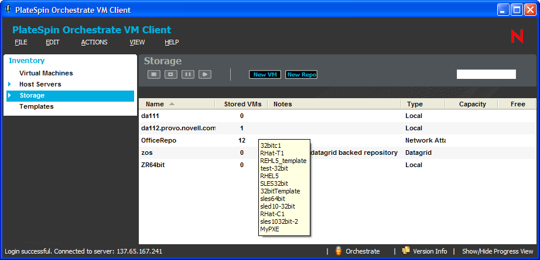Click test-32bit in the tooltip list
Screen dimensions: 540x260
(x=275, y=168)
